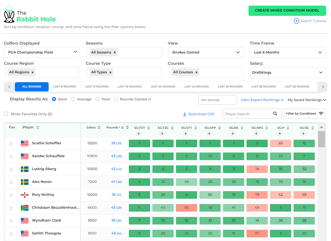The height and width of the screenshot is (241, 331).
Task: Switch to the Last 12 Rounds tab
Action: coord(97,86)
